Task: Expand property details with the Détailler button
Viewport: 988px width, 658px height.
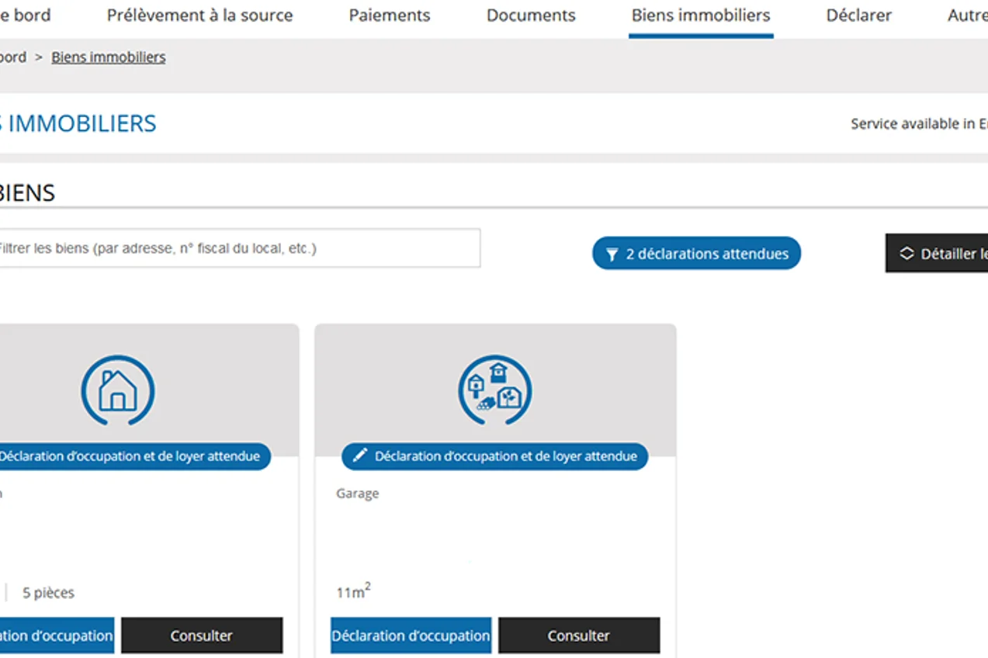Action: [x=939, y=254]
